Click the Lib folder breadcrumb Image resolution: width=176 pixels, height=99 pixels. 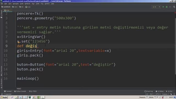click(21, 7)
